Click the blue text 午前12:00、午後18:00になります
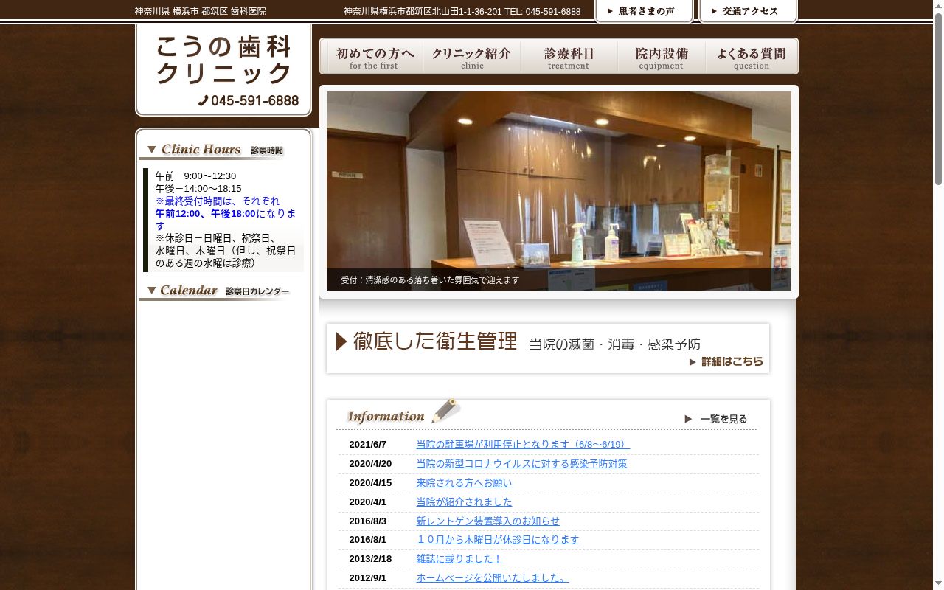Screen dimensions: 944x590 [x=226, y=219]
